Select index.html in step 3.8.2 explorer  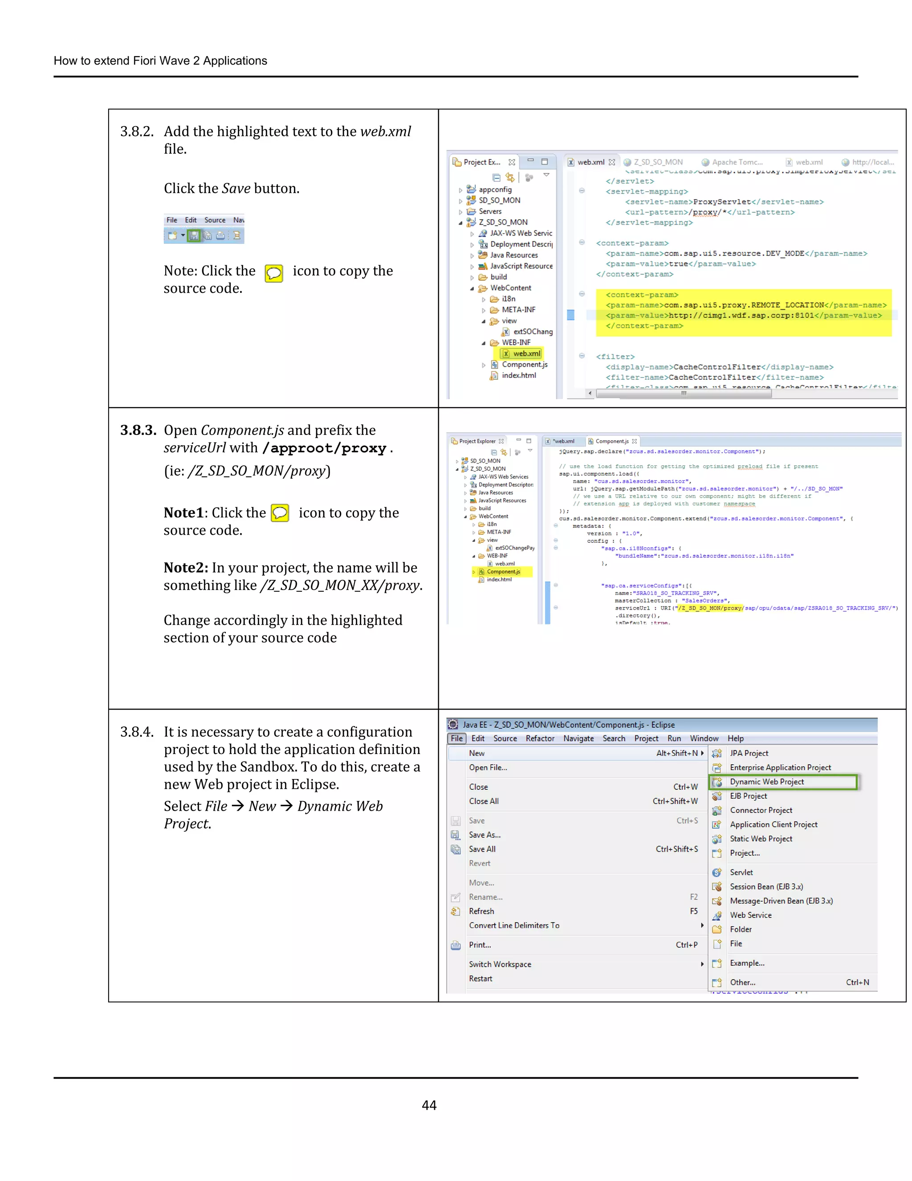click(513, 375)
